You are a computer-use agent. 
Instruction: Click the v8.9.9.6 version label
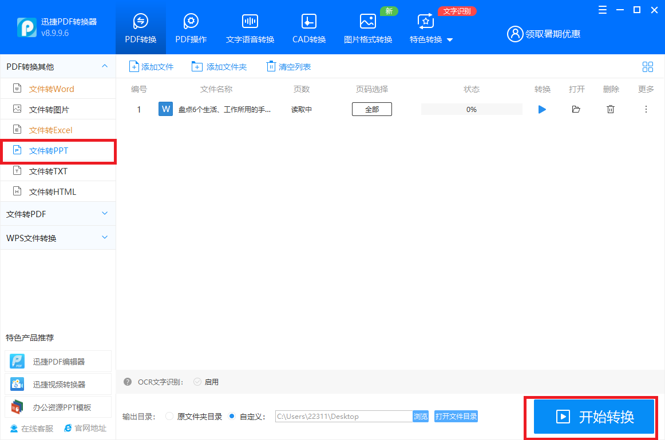tap(55, 33)
